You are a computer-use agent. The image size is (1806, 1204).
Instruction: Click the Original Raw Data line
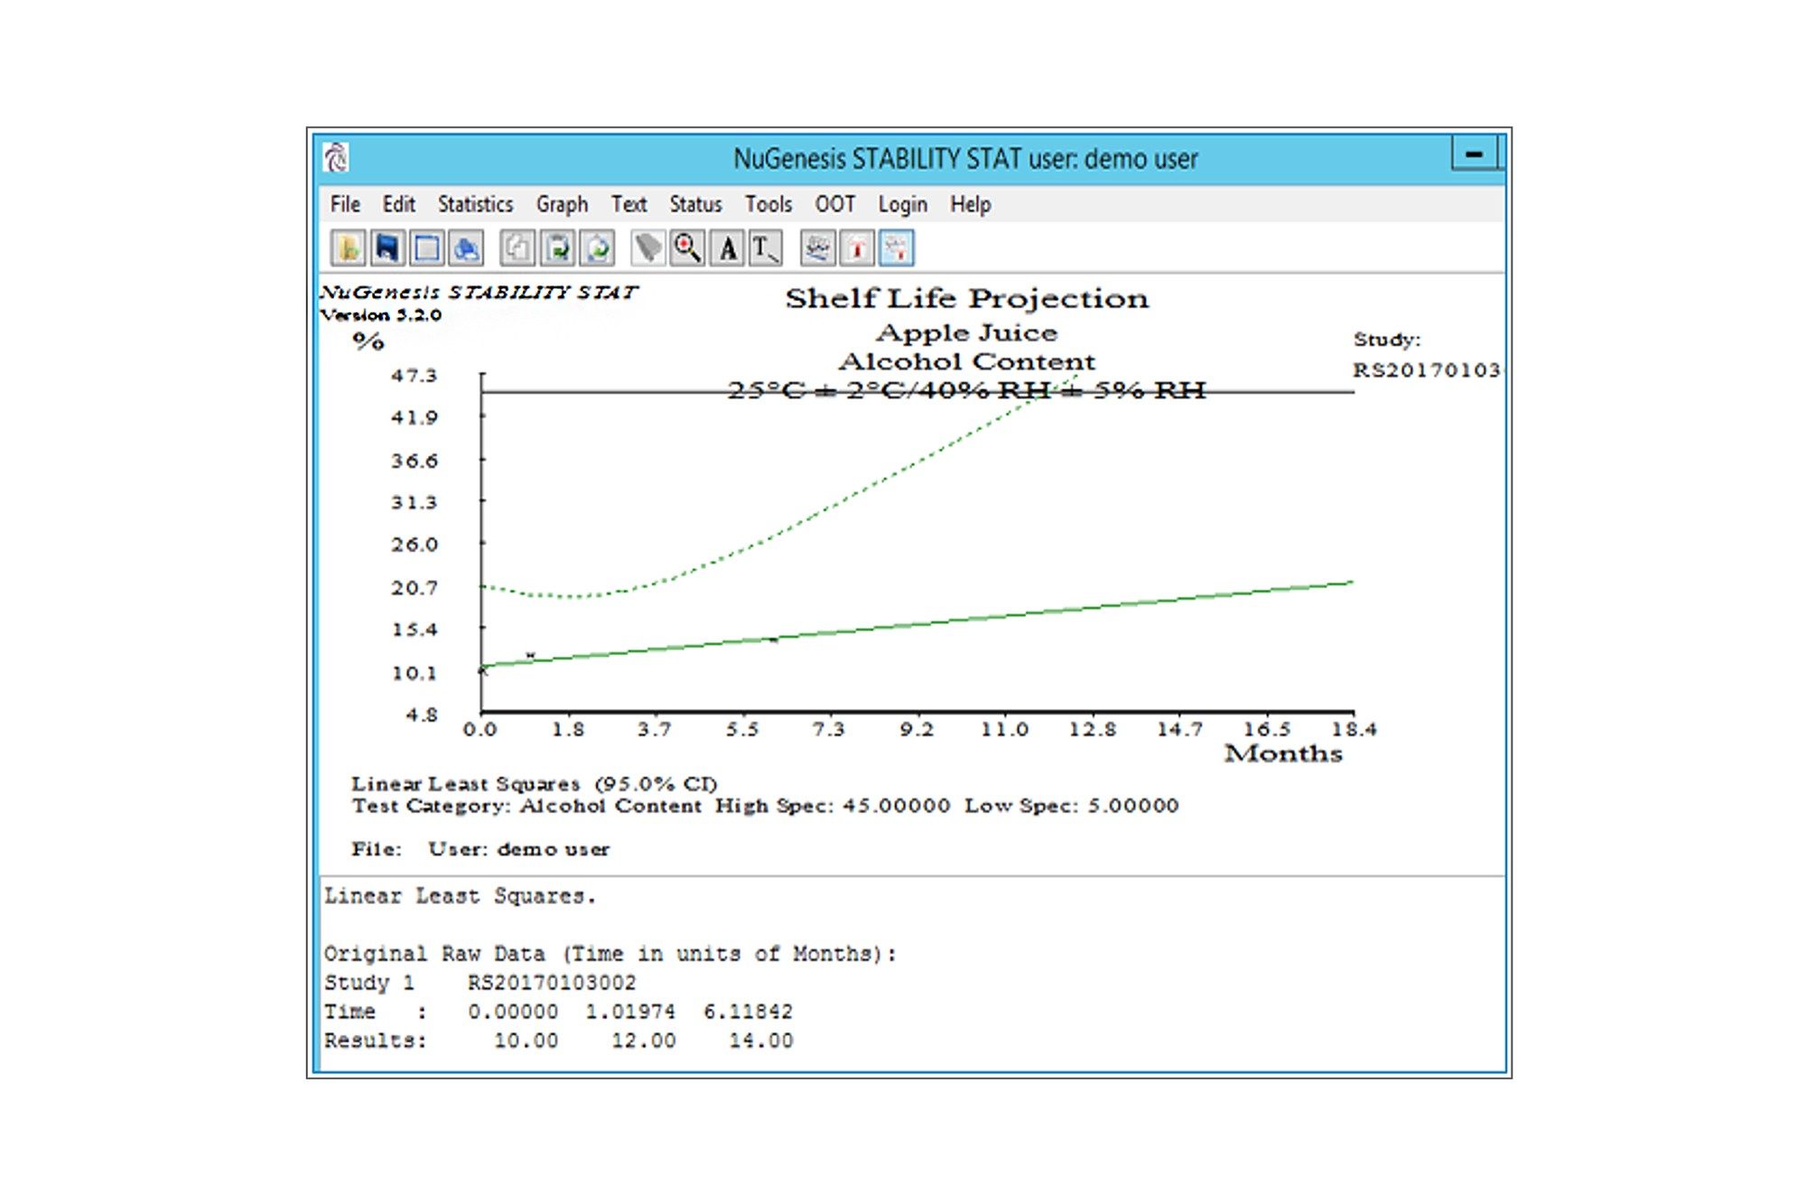[610, 954]
